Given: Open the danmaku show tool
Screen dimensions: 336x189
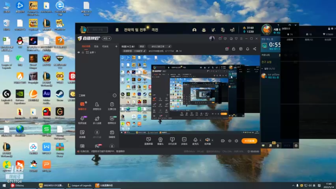Looking at the screenshot, I should click(112, 134).
